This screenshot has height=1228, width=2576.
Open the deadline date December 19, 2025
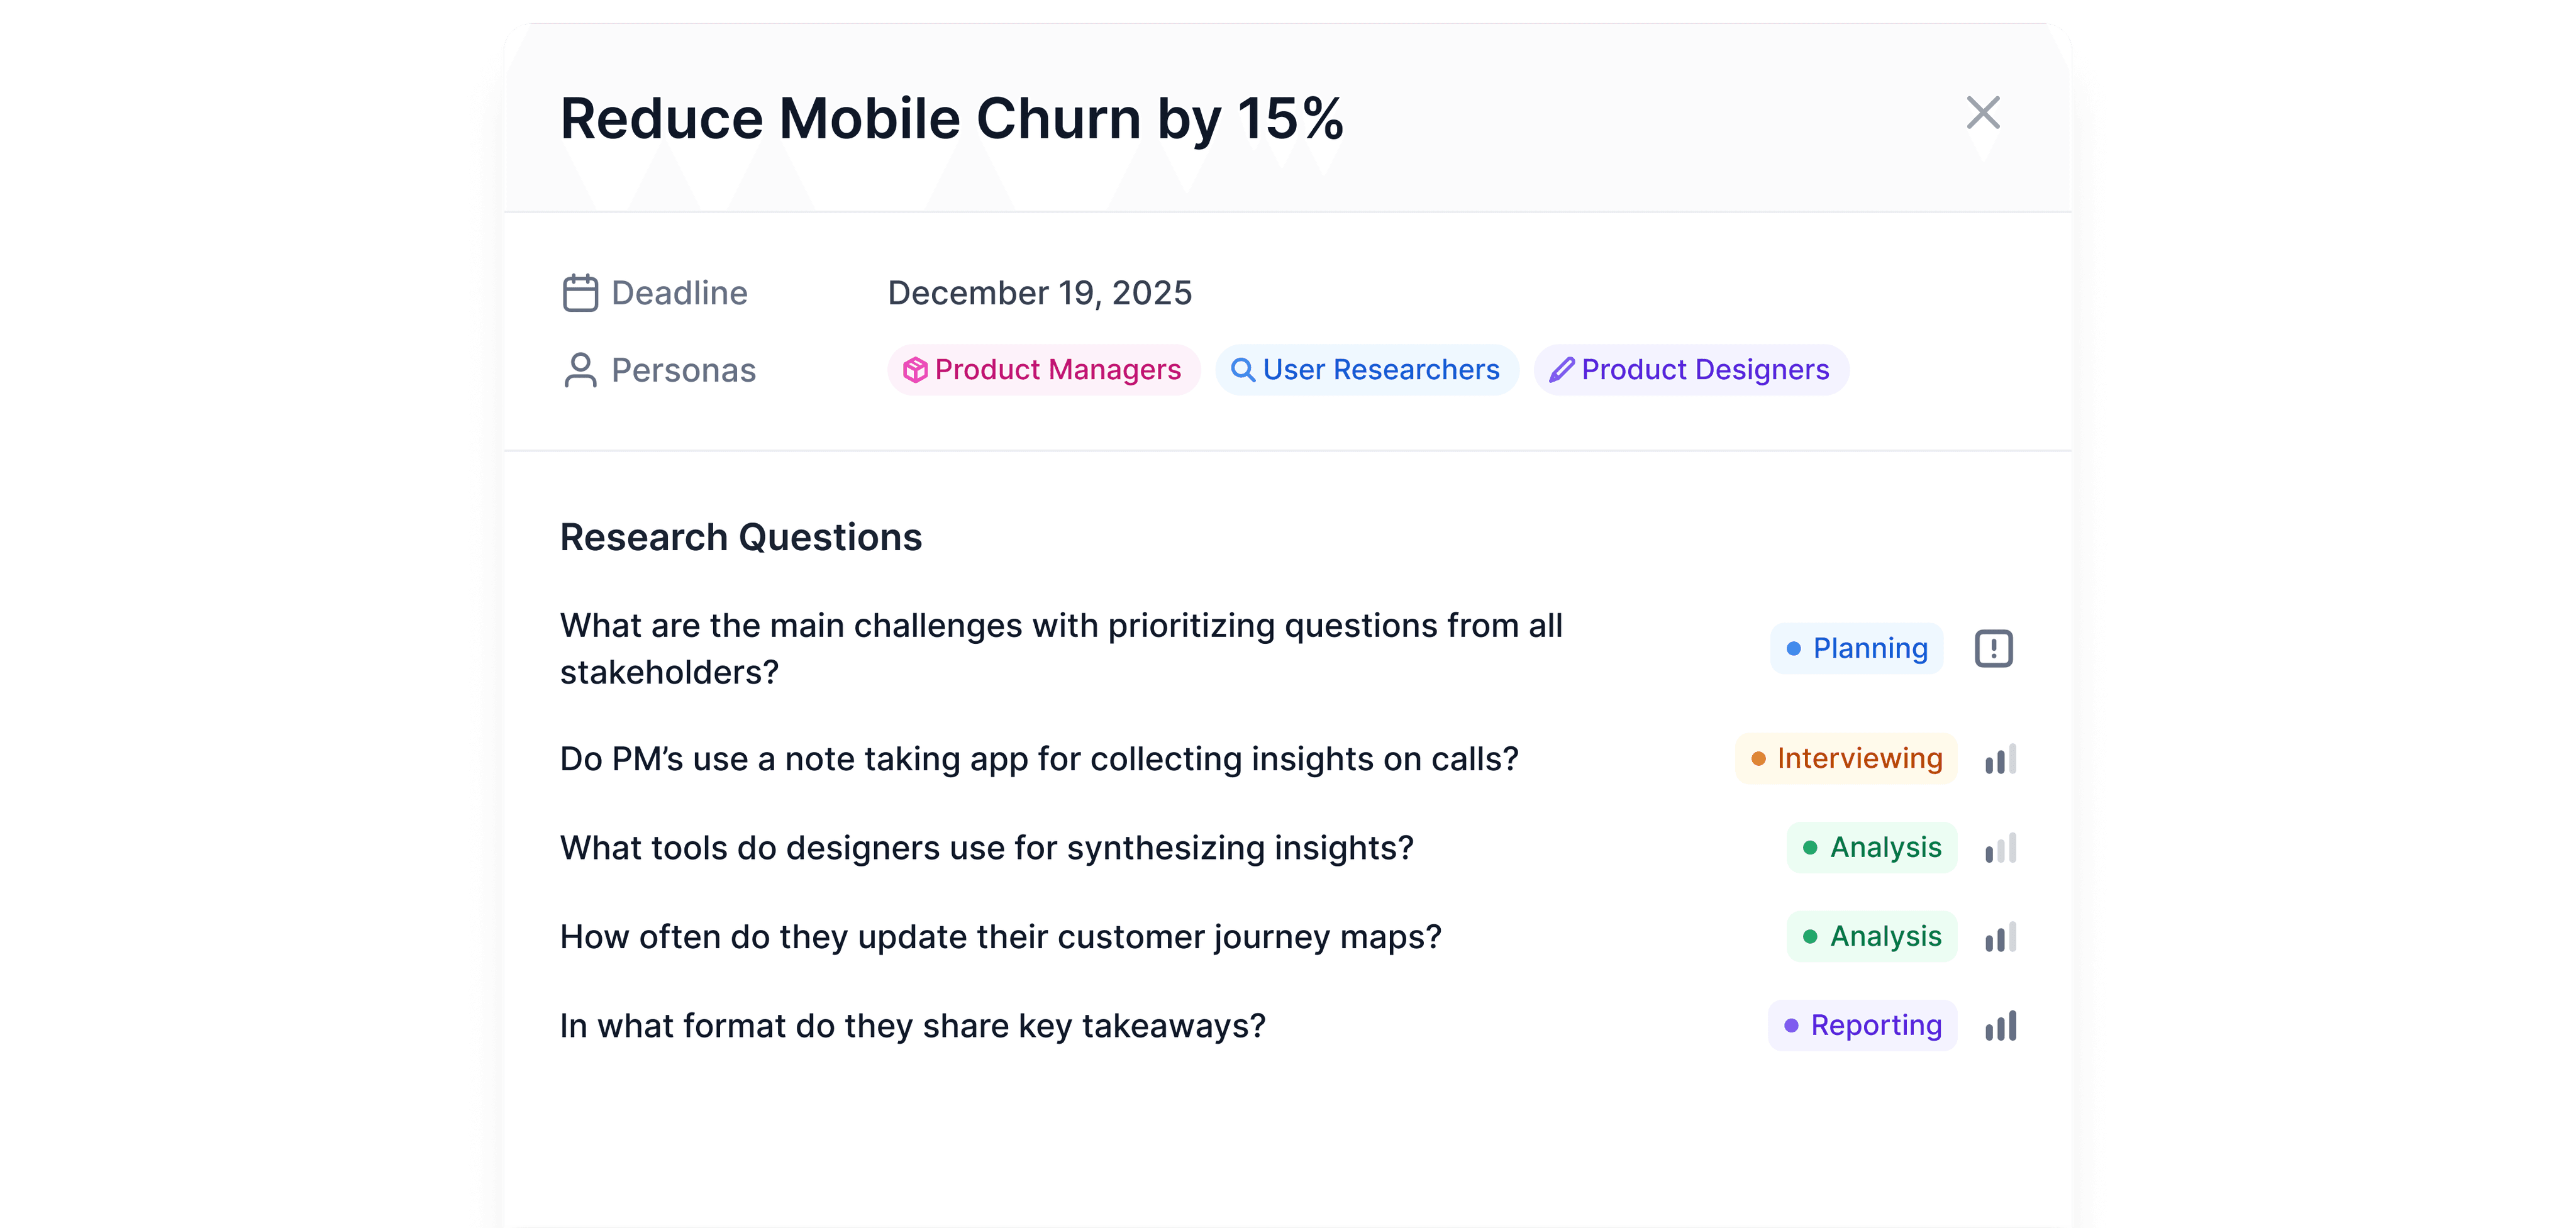[x=1040, y=292]
